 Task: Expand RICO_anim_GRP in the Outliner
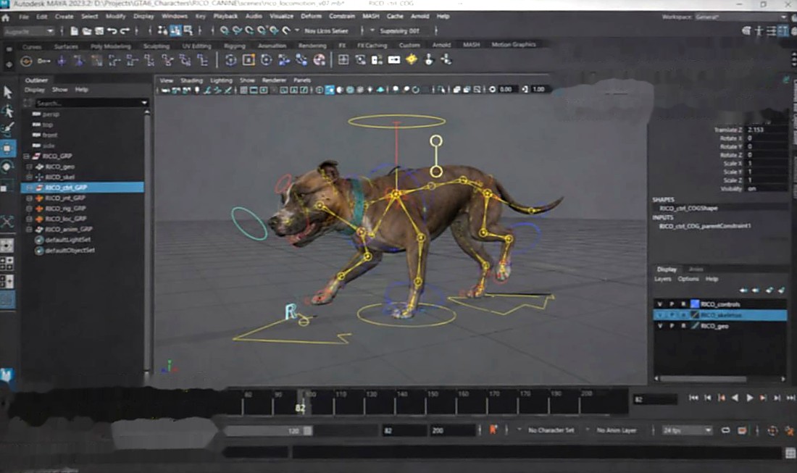pos(30,229)
